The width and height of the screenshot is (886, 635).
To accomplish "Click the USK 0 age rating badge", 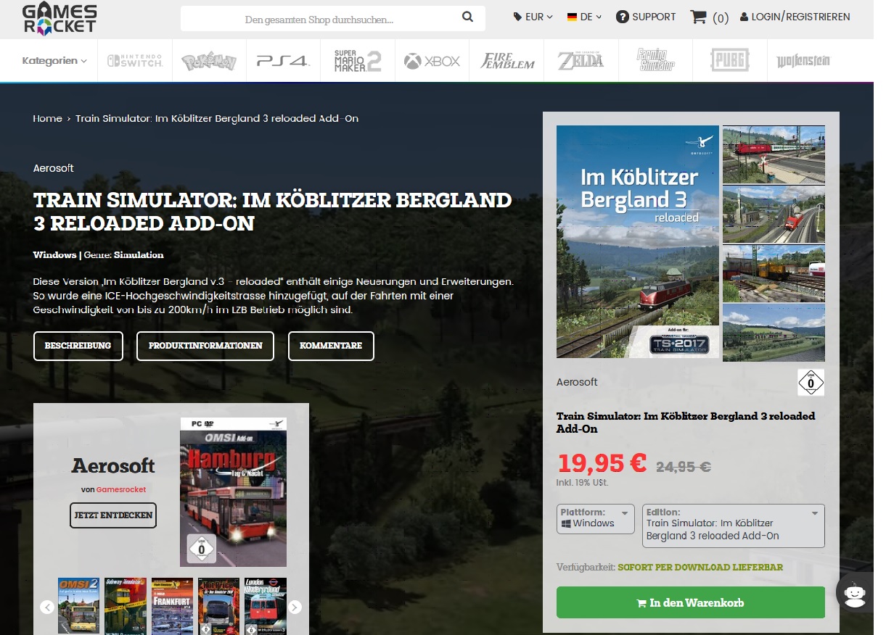I will tap(811, 382).
